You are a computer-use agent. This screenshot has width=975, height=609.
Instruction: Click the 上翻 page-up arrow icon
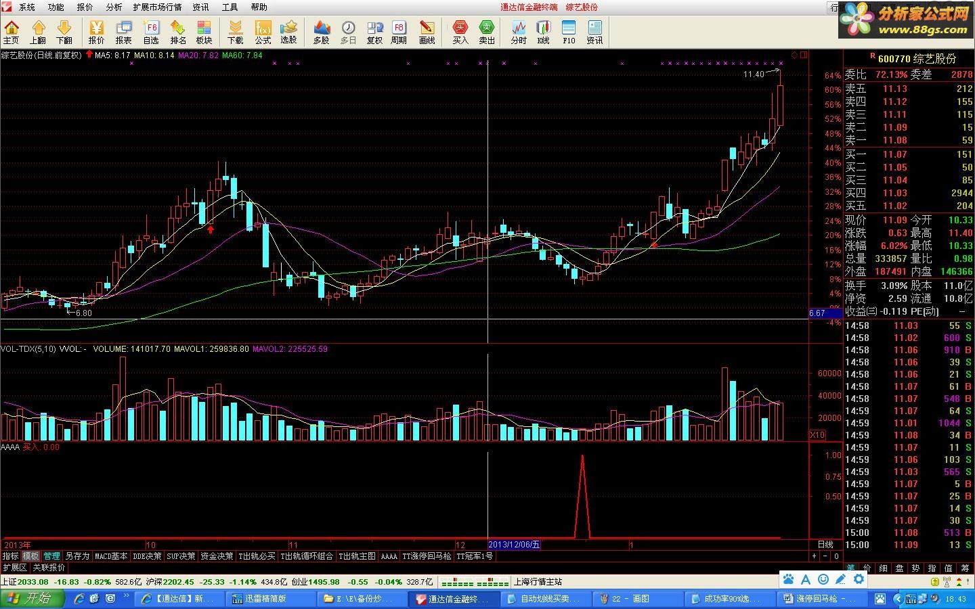pyautogui.click(x=38, y=32)
